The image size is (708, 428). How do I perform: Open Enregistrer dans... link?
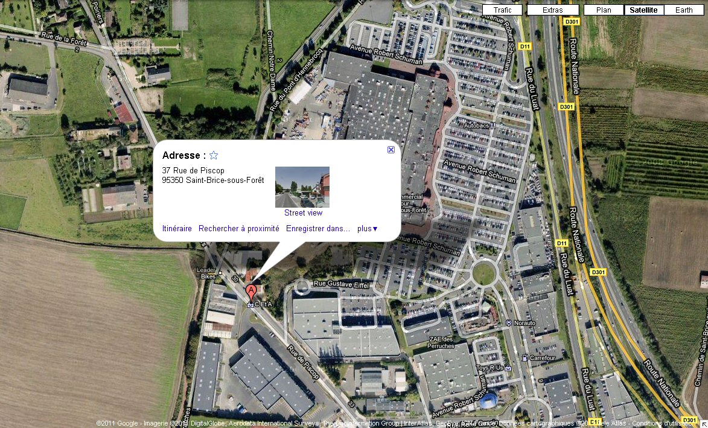point(318,228)
